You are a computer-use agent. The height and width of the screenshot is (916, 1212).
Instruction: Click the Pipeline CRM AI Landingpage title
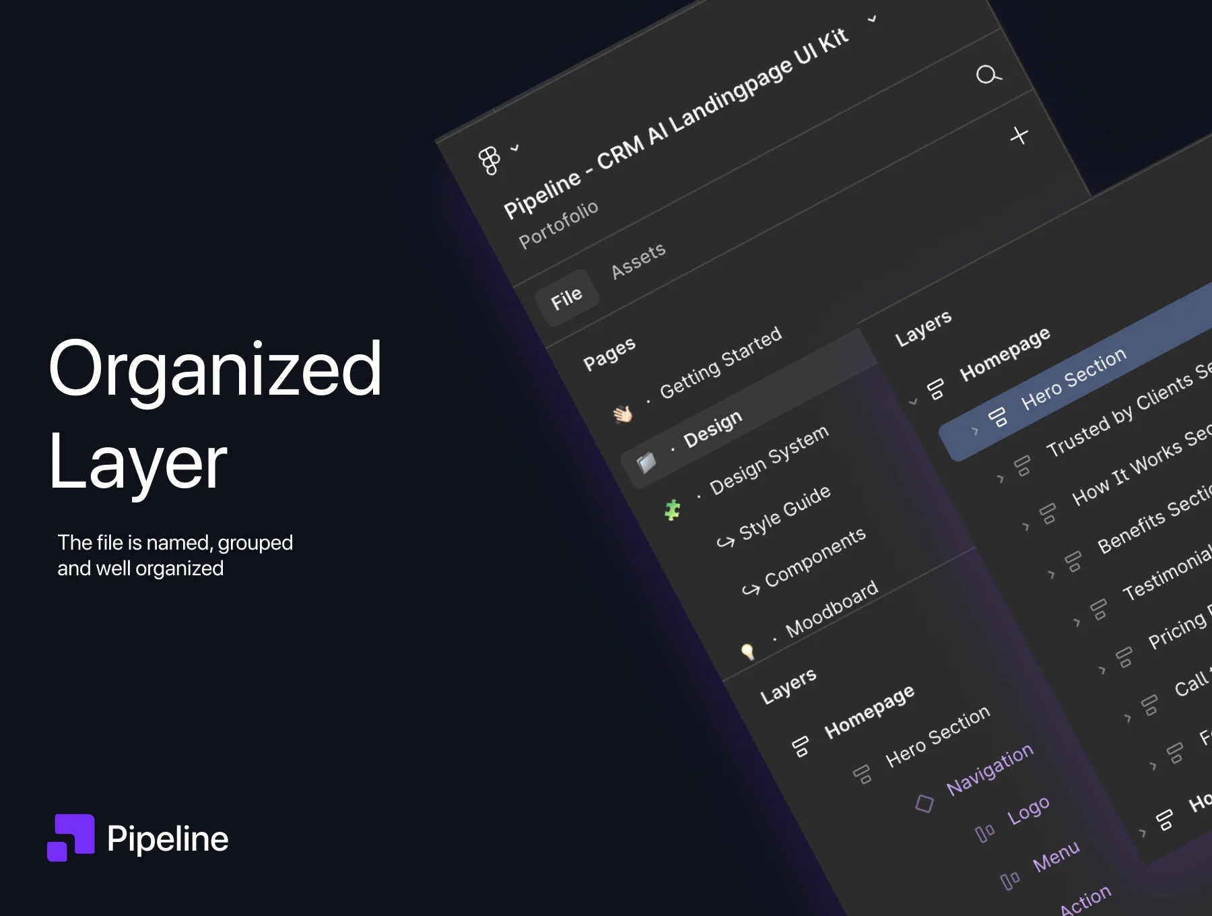click(676, 124)
